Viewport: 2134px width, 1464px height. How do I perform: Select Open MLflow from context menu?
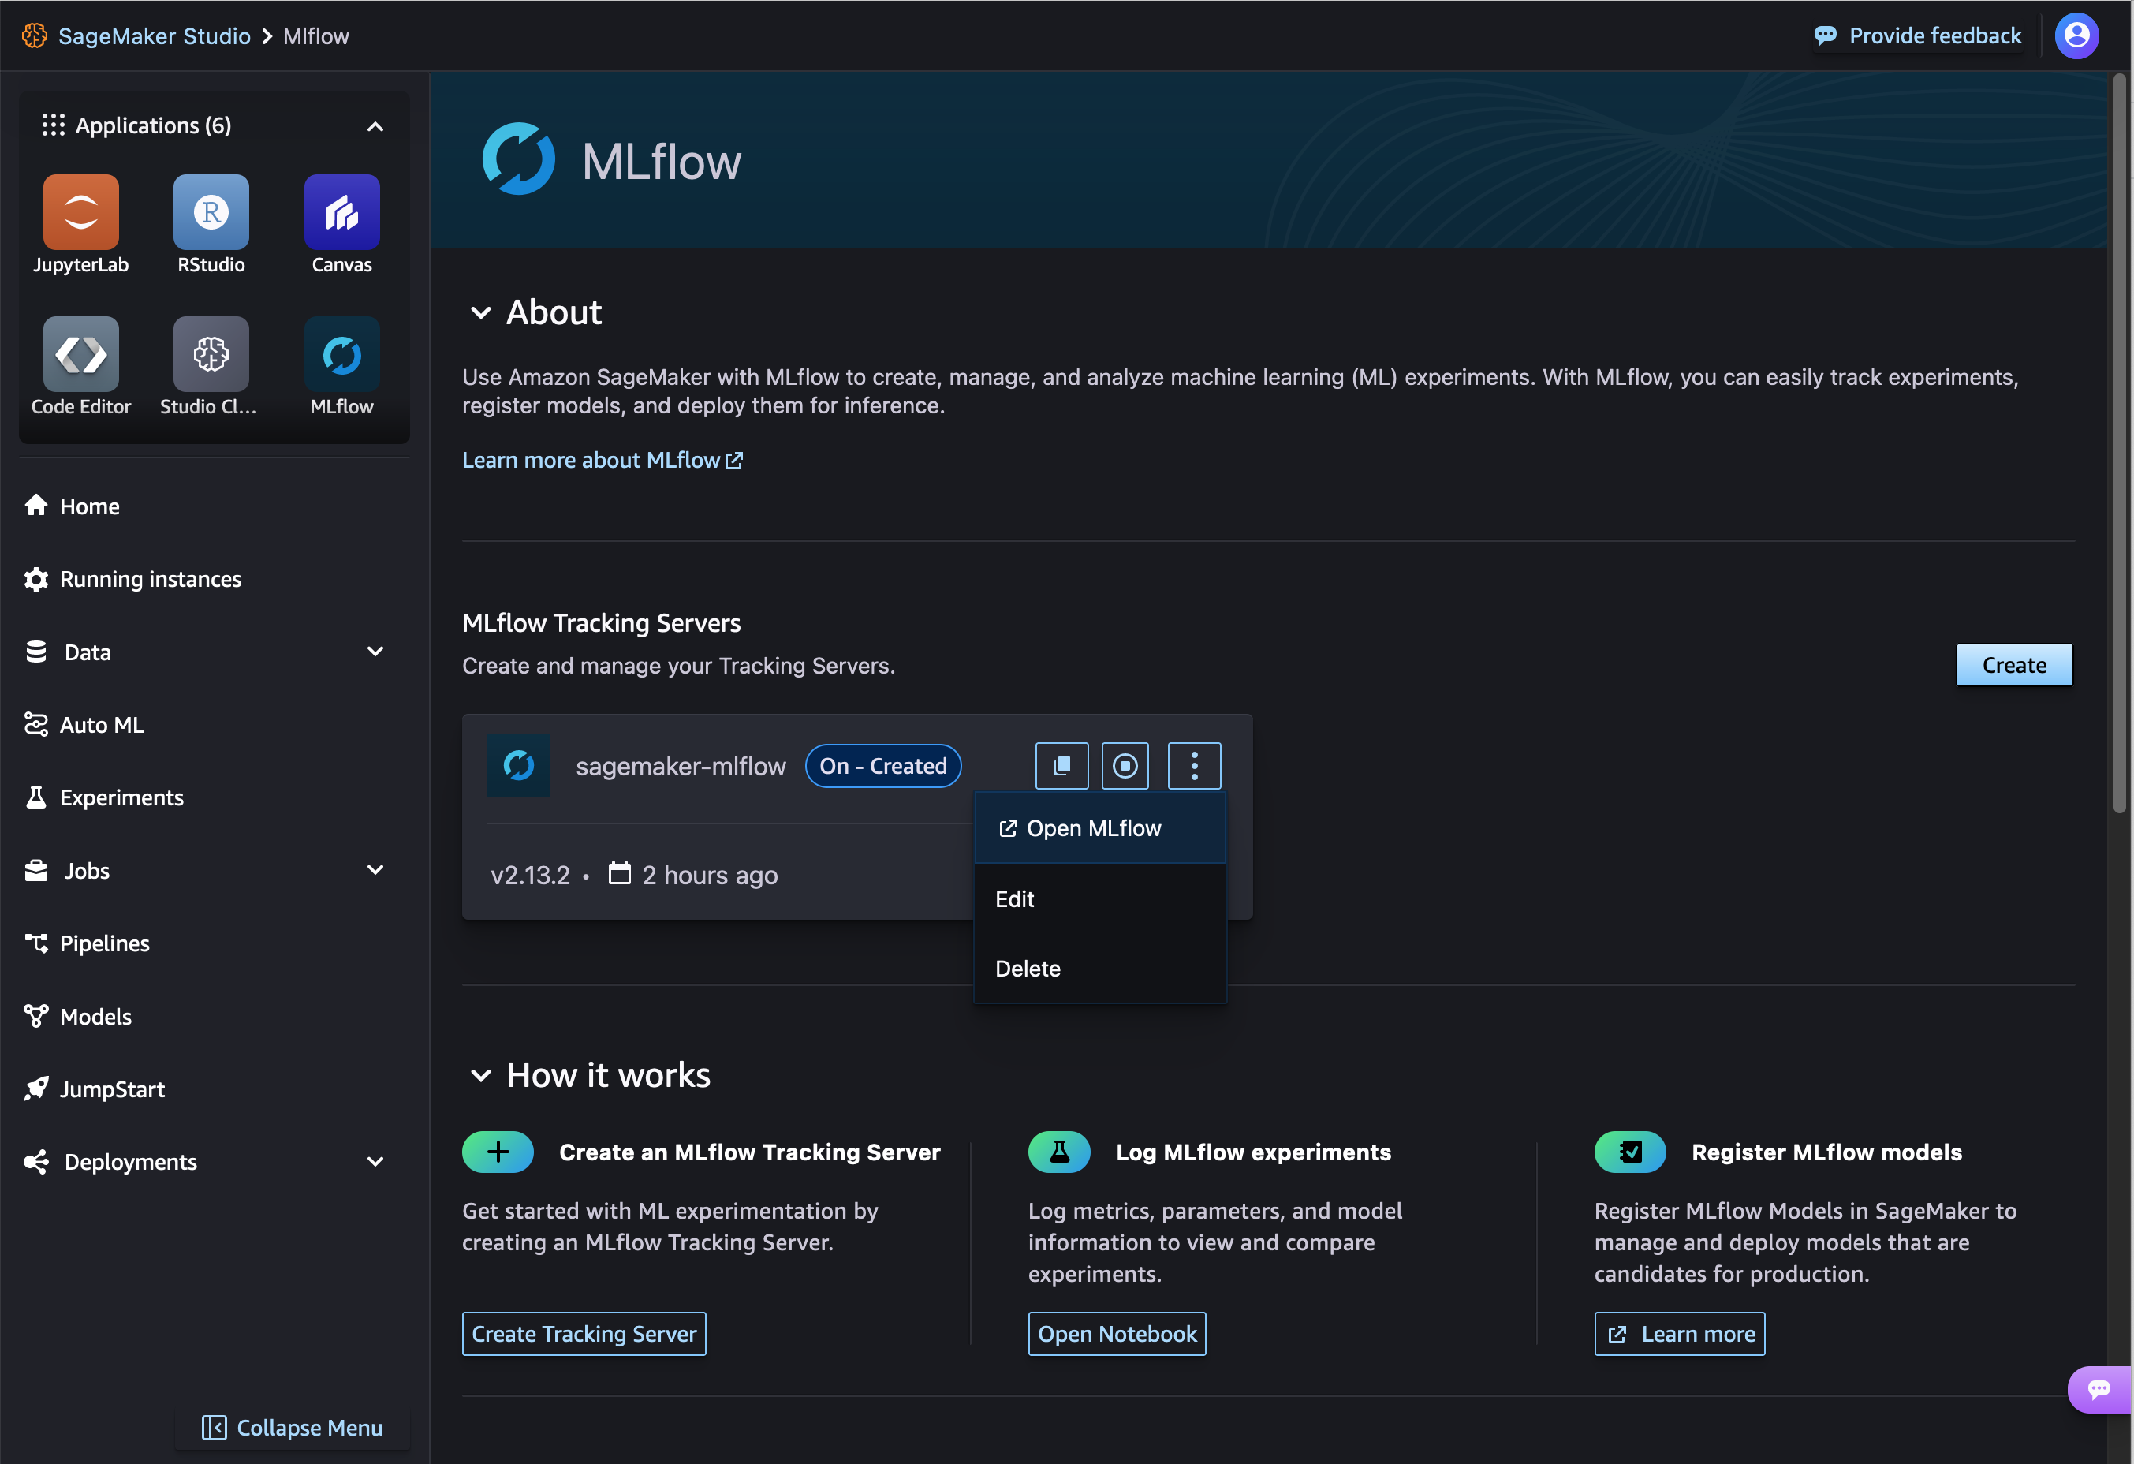click(x=1095, y=828)
